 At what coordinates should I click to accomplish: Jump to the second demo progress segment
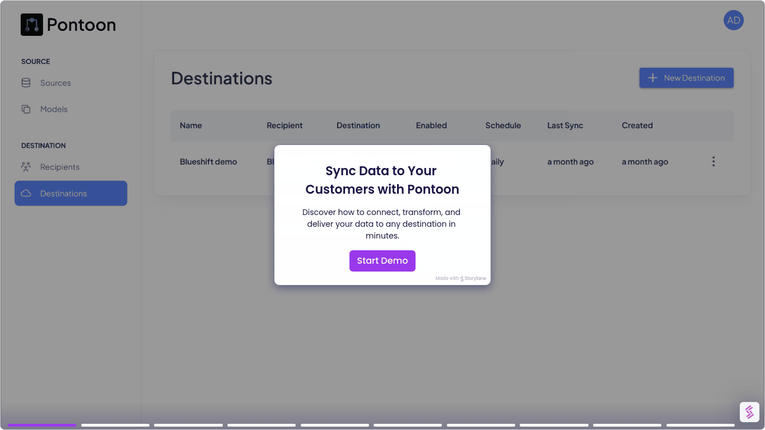coord(115,425)
